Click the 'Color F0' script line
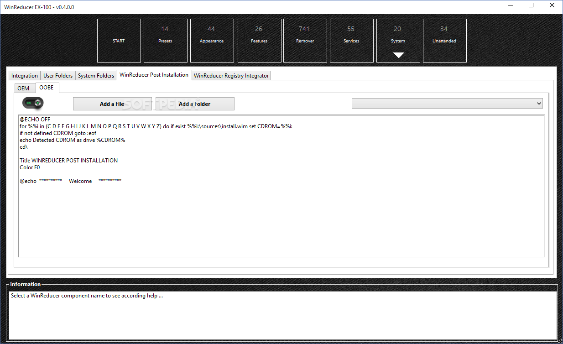The width and height of the screenshot is (563, 344). (x=30, y=167)
